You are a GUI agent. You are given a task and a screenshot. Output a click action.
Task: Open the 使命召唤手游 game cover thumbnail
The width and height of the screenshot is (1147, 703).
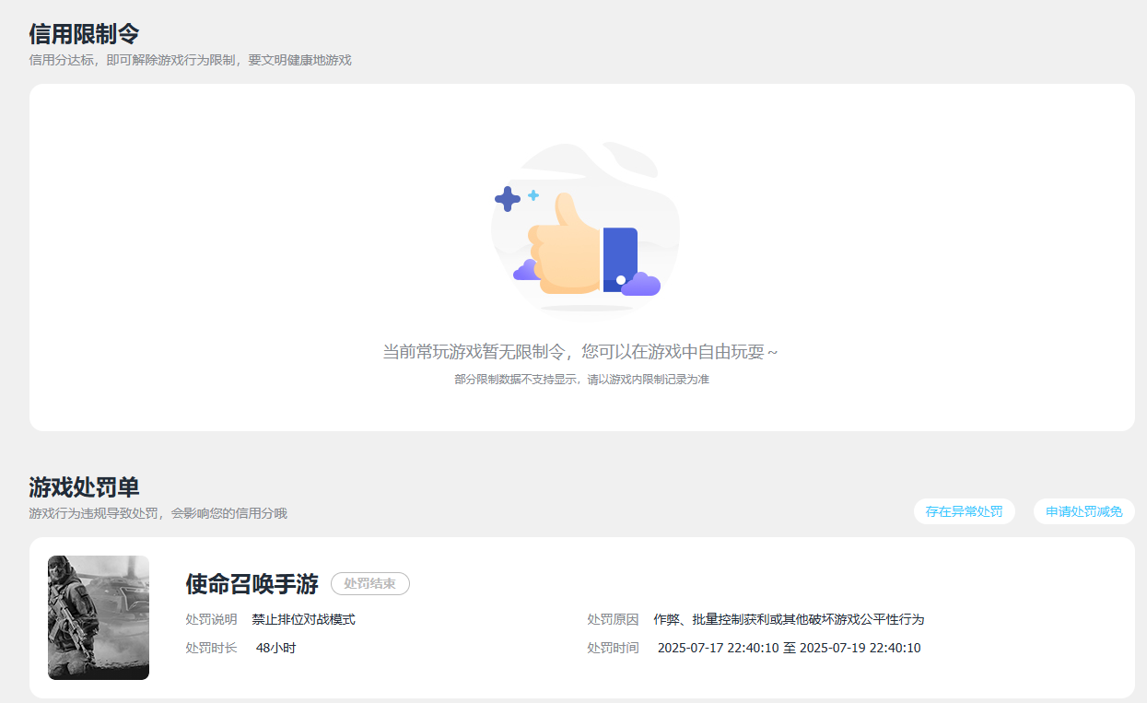pos(99,617)
